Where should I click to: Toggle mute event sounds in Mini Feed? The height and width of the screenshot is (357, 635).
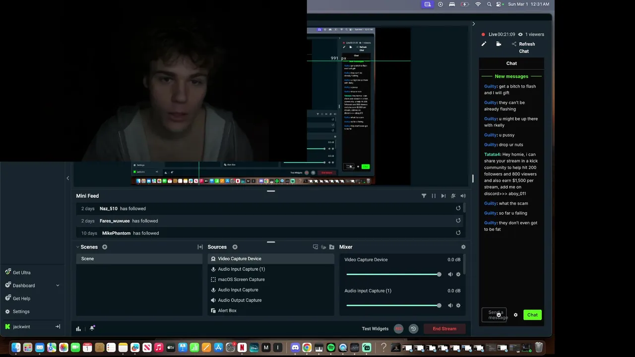453,196
